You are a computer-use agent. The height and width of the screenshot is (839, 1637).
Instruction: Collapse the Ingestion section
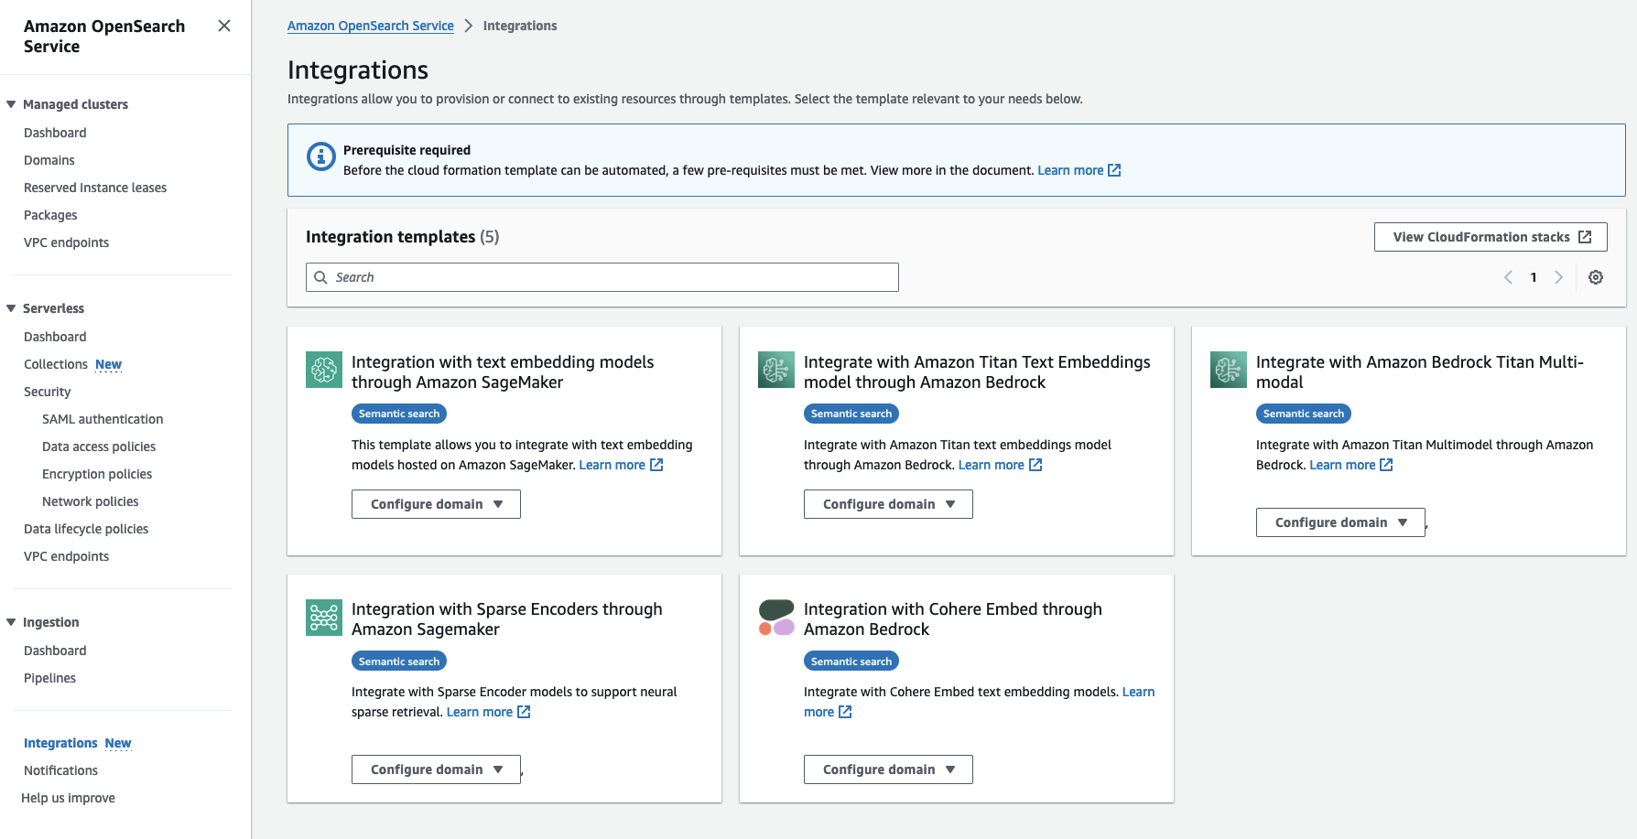(x=11, y=622)
